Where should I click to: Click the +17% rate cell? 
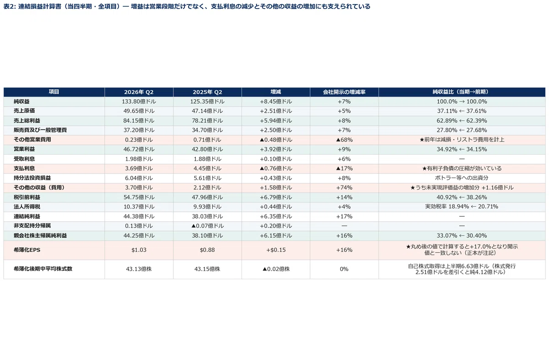coord(344,216)
